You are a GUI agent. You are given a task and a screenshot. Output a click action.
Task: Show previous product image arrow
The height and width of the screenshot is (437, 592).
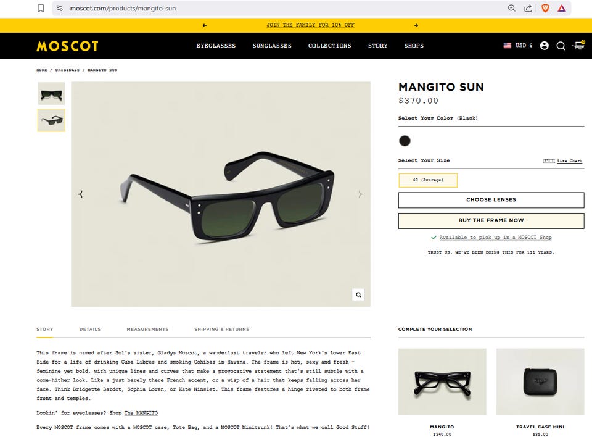[x=80, y=194]
